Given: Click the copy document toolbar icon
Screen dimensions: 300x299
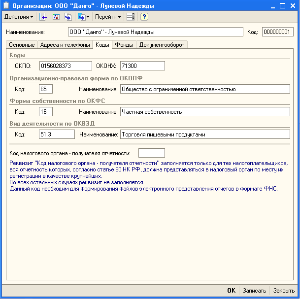Looking at the screenshot, I should 67,17.
